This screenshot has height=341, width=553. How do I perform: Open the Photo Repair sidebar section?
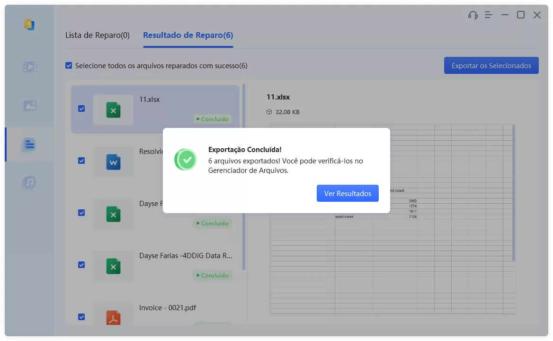tap(30, 105)
